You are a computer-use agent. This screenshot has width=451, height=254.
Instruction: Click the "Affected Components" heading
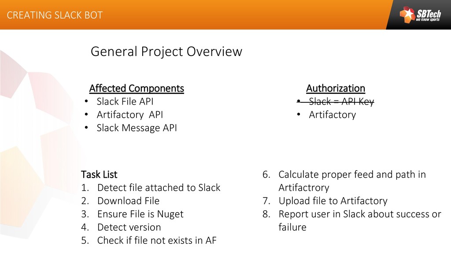click(137, 88)
